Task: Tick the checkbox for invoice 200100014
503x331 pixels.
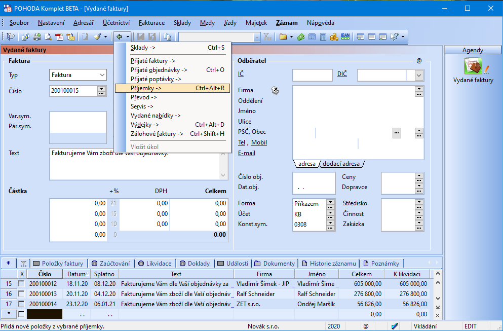Action: pos(21,304)
